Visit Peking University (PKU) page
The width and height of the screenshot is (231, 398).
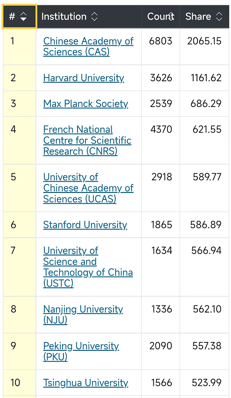click(x=81, y=352)
